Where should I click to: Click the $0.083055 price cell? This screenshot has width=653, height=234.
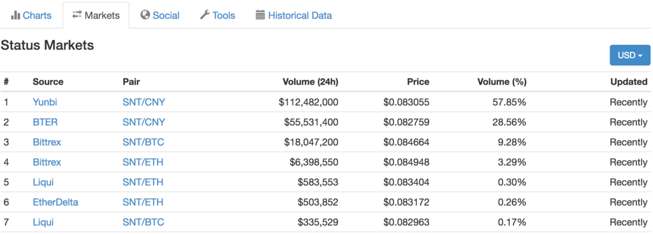[406, 102]
